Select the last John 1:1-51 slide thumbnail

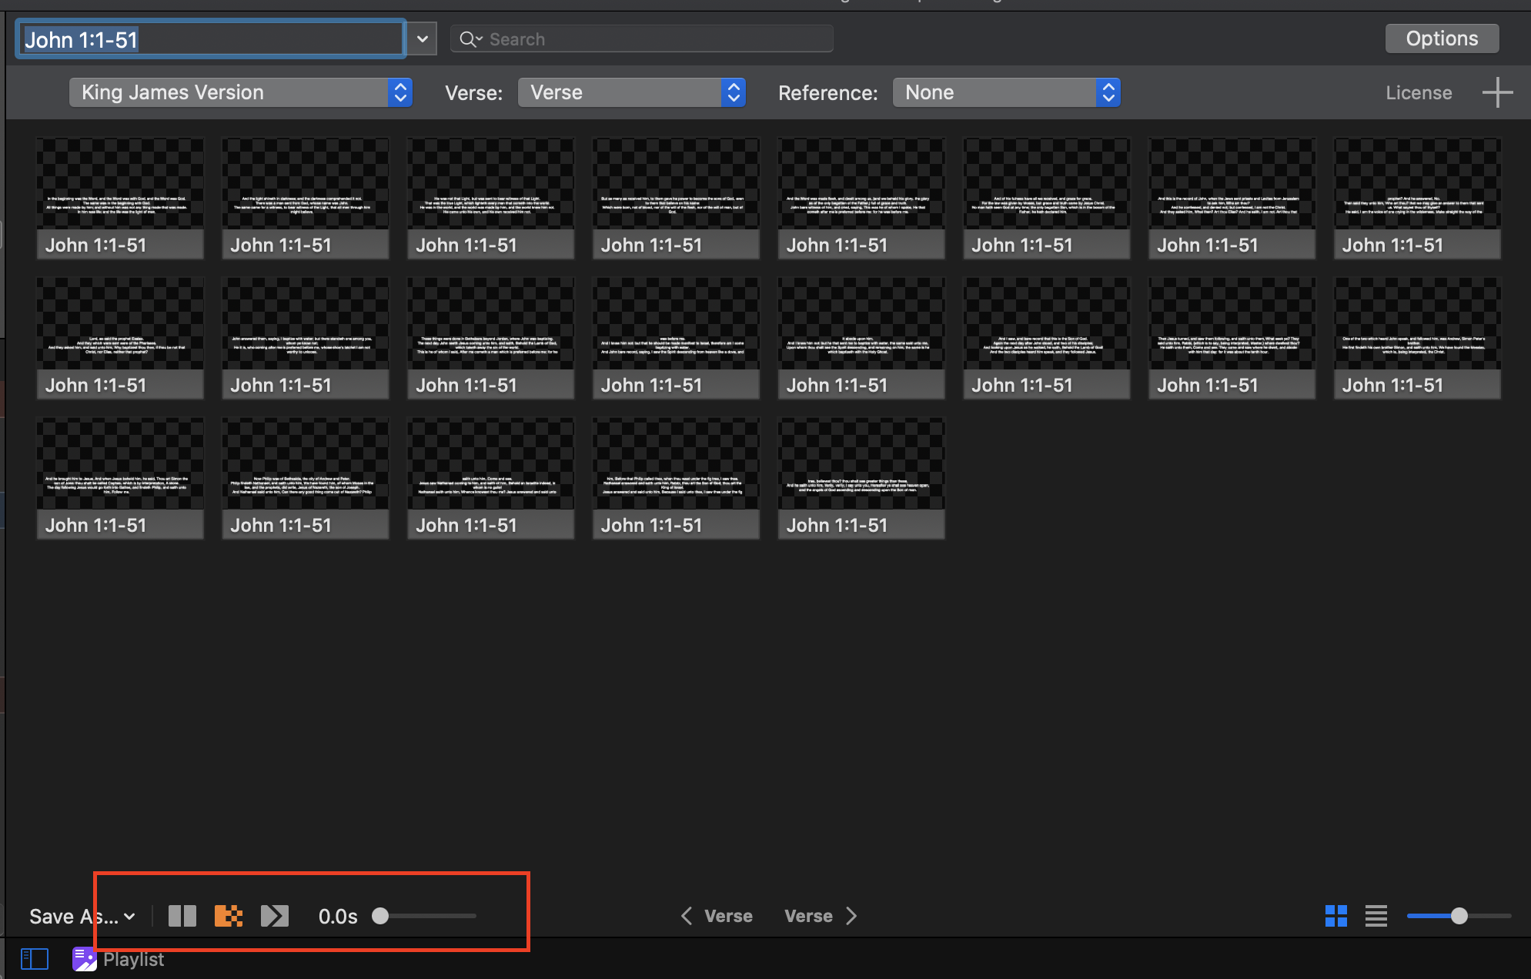pos(861,479)
